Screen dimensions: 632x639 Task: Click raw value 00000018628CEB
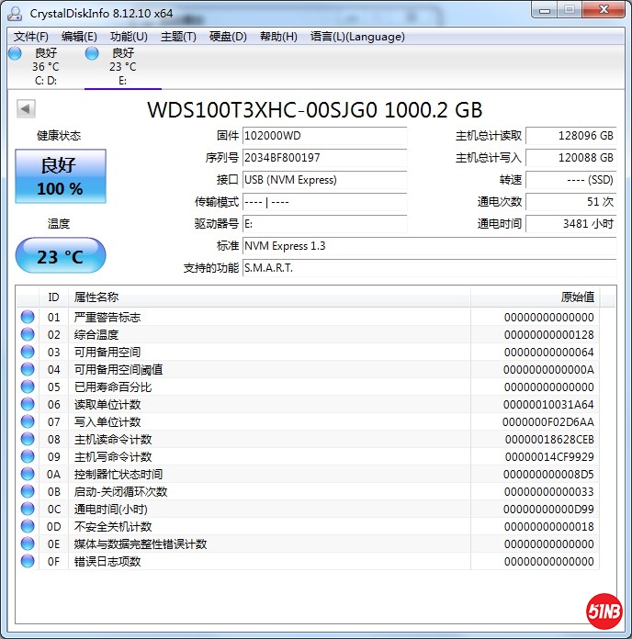point(549,439)
